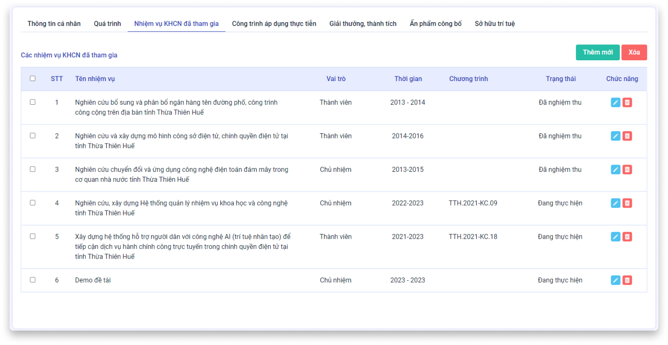Open the Thông tin cá nhân tab
Viewport: 668px width, 345px height.
click(54, 24)
